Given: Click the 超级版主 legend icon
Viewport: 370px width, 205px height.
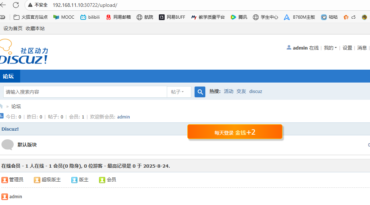Looking at the screenshot, I should click(37, 180).
